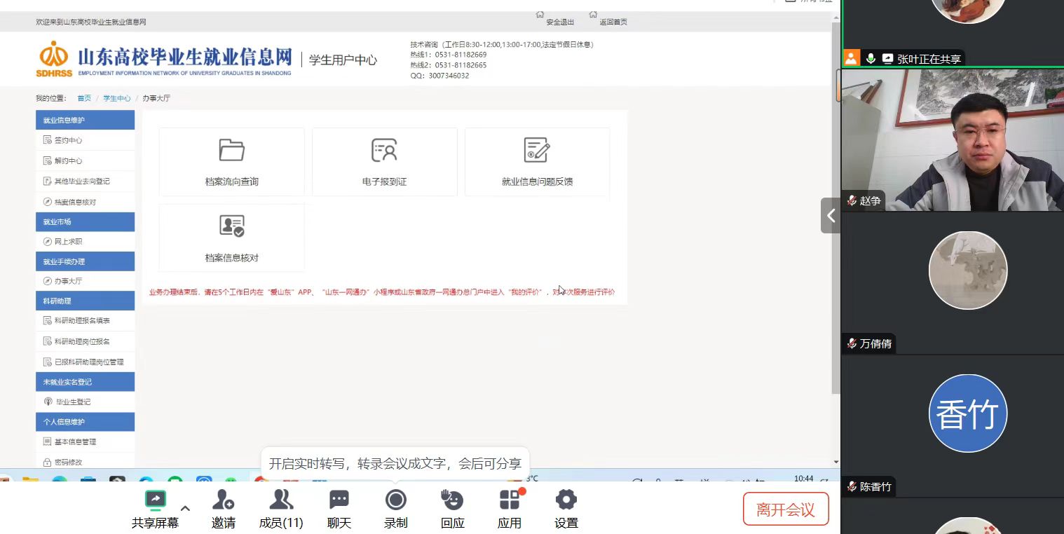
Task: Open 档案信息核对 in the left sidebar
Action: pyautogui.click(x=85, y=202)
